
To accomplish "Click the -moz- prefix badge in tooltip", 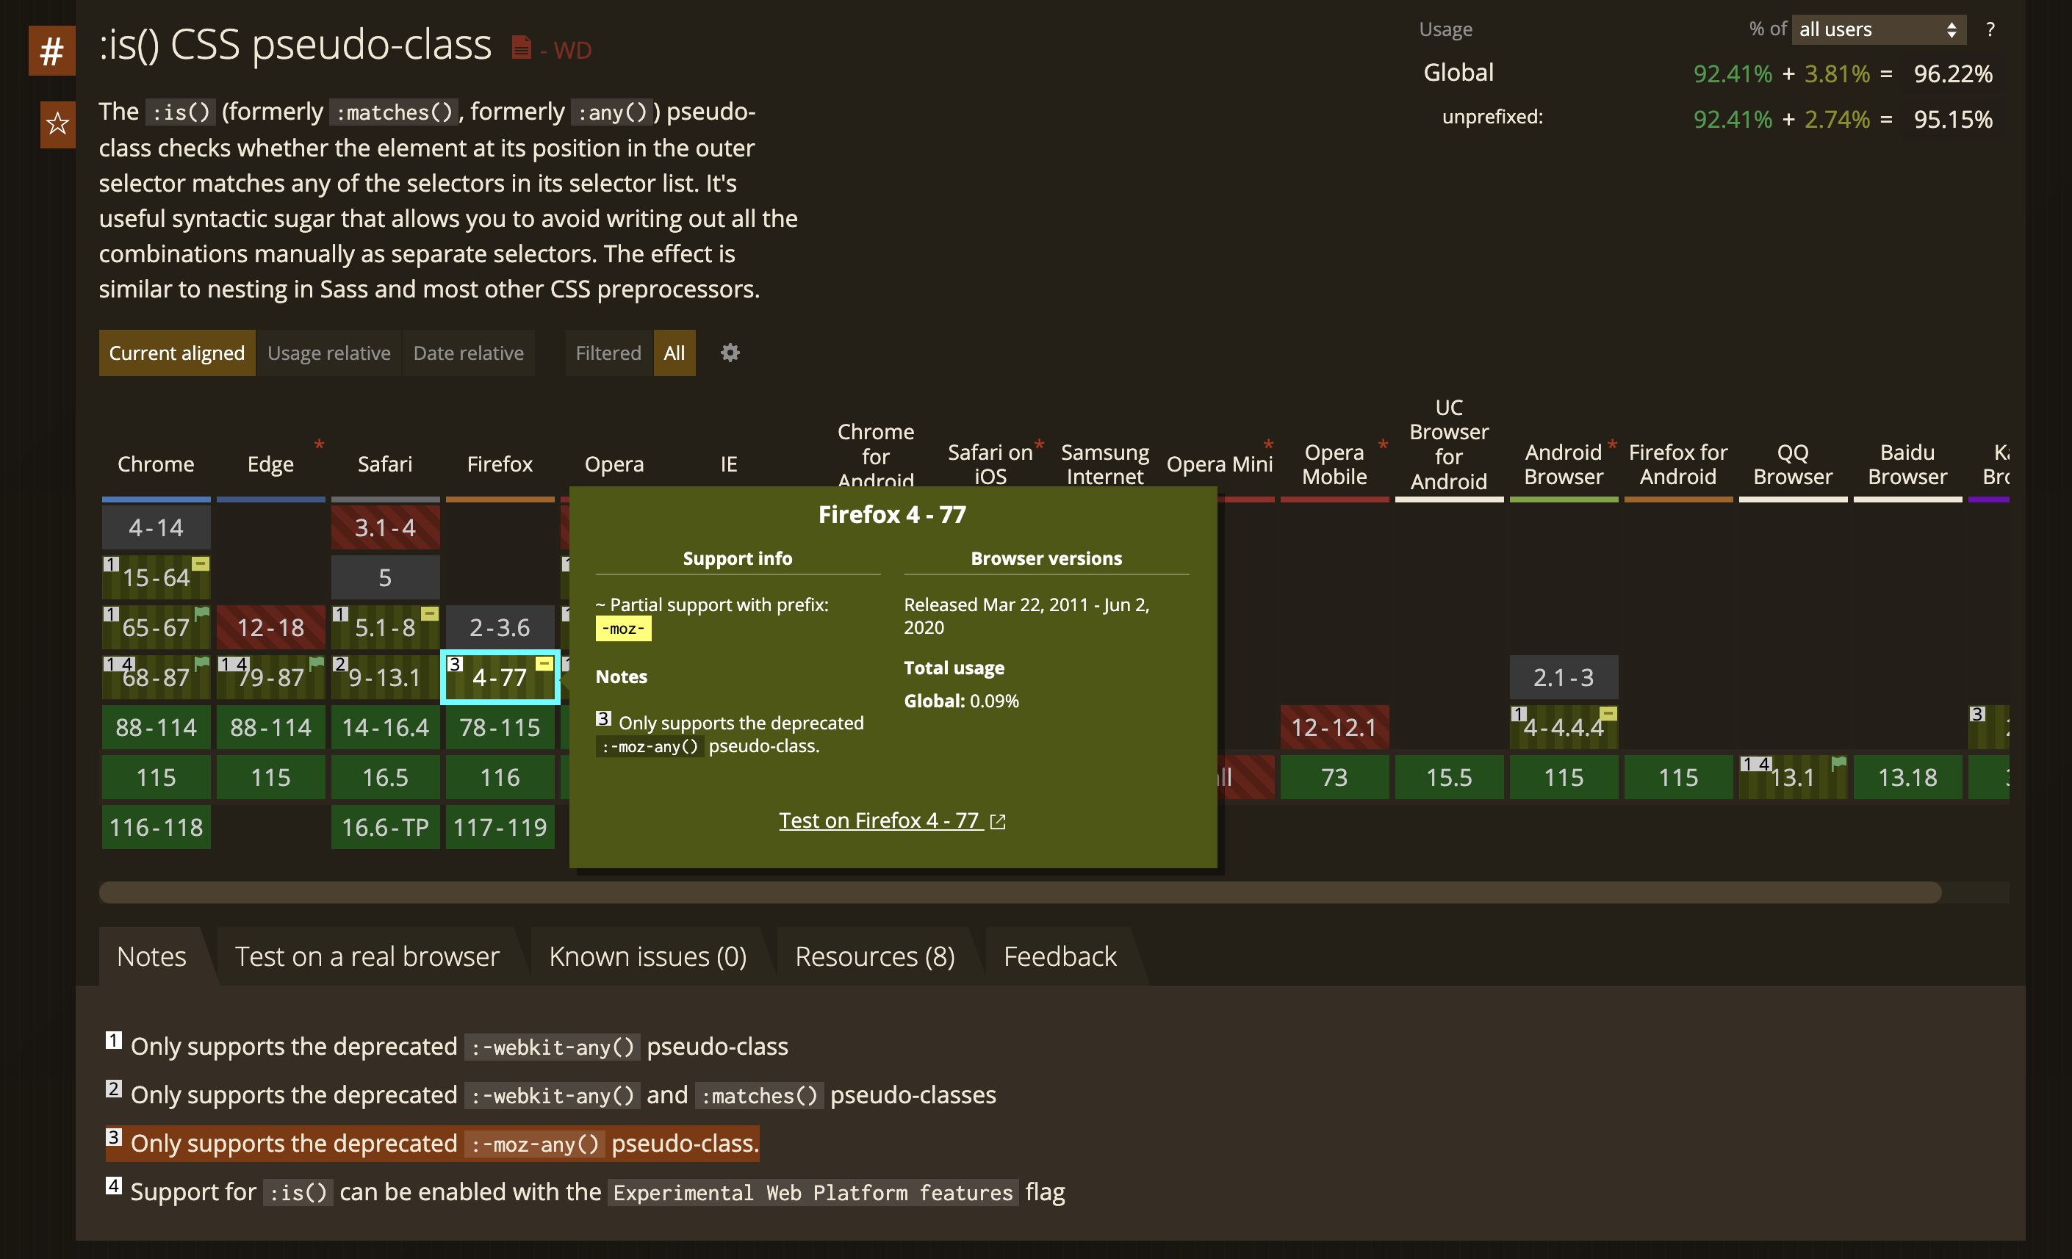I will tap(623, 629).
